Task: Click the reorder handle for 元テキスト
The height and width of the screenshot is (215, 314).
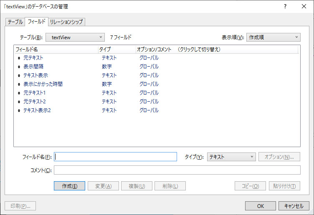Action: (19, 58)
